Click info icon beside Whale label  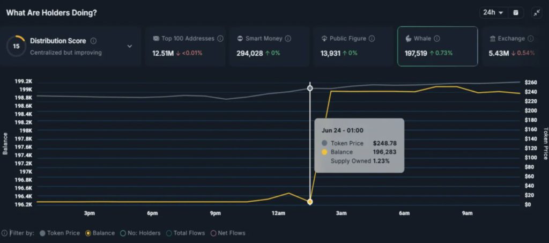pyautogui.click(x=436, y=39)
